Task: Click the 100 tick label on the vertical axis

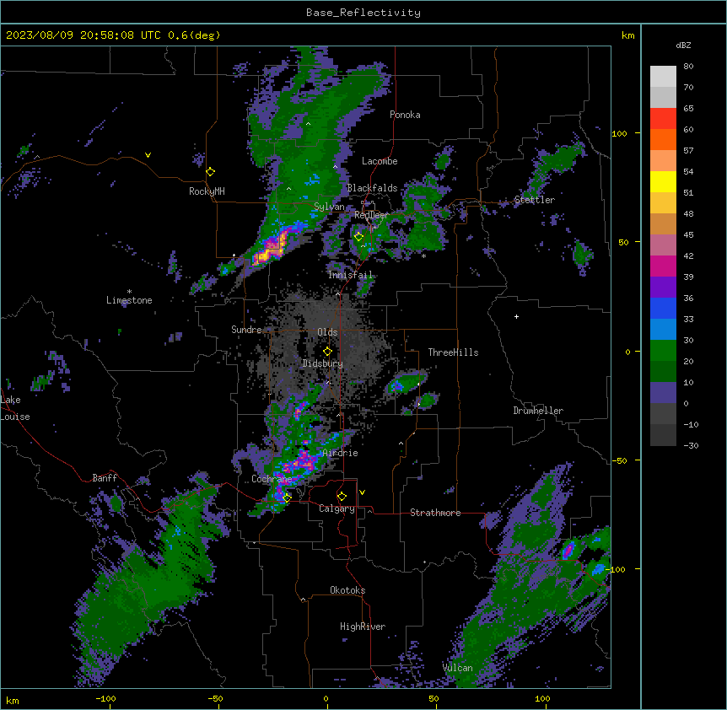Action: (x=619, y=133)
